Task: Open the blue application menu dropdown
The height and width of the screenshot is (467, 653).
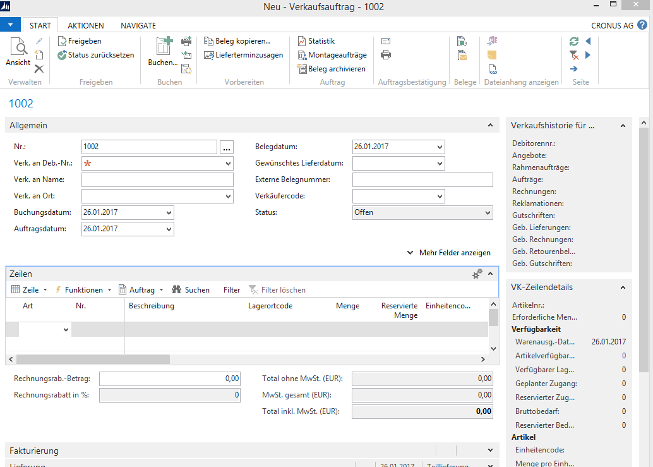Action: [10, 25]
